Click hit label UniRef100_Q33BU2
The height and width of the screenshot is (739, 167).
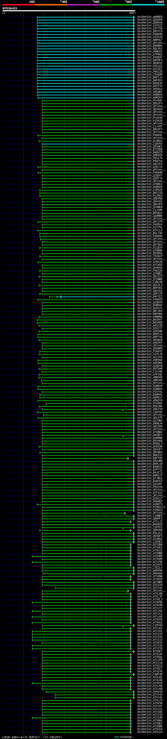pyautogui.click(x=150, y=539)
